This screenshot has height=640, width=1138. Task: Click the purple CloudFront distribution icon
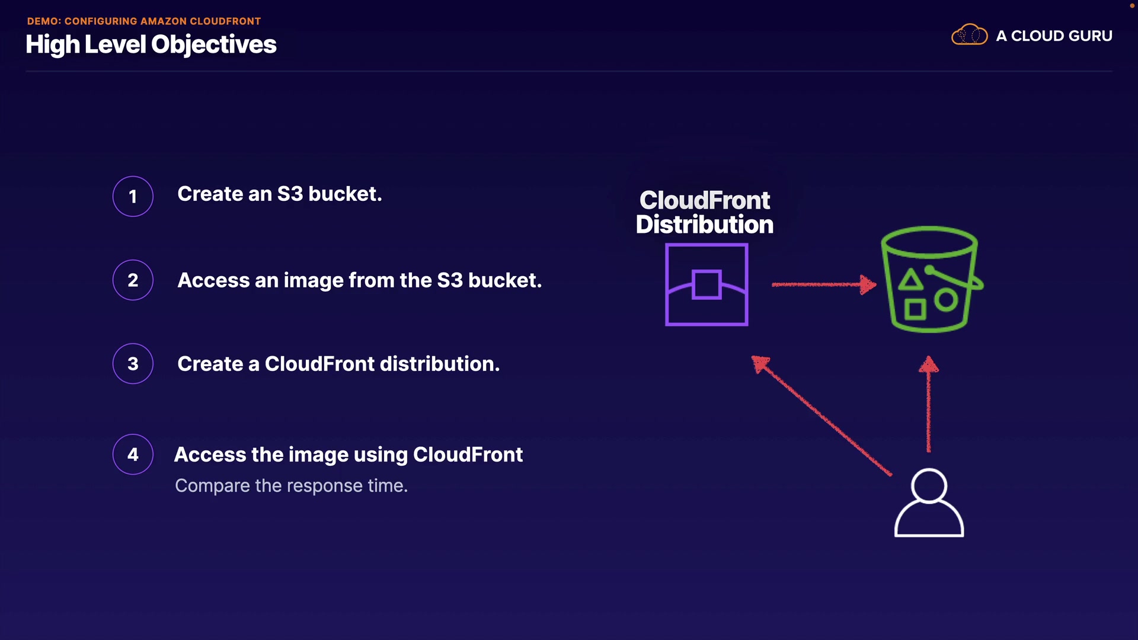pos(707,284)
